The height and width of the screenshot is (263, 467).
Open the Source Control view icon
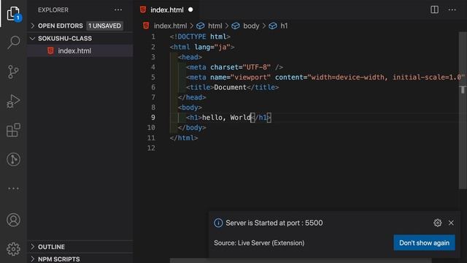[x=13, y=72]
